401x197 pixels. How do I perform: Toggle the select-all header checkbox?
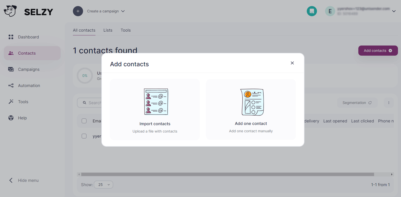[84, 121]
